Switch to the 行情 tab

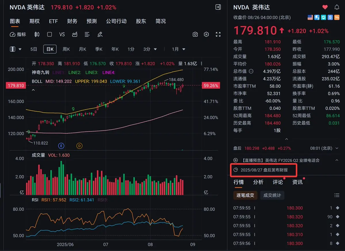(x=239, y=182)
